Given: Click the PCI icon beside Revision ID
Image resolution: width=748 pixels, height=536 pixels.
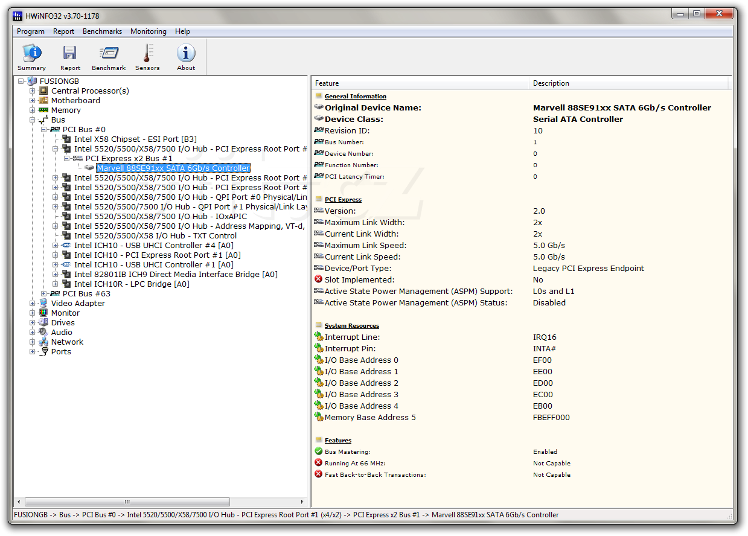Looking at the screenshot, I should [x=319, y=130].
